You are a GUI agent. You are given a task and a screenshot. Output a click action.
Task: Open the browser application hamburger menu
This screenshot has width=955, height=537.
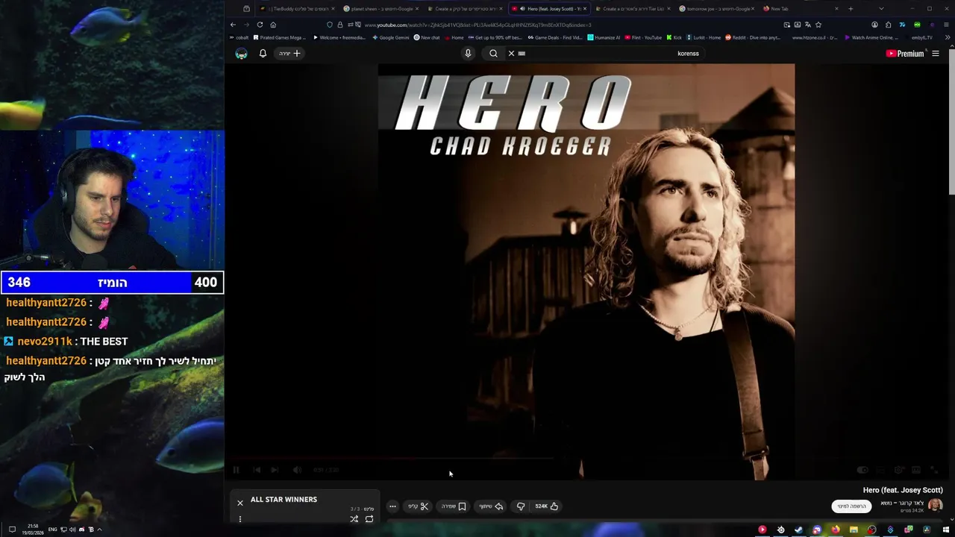948,25
